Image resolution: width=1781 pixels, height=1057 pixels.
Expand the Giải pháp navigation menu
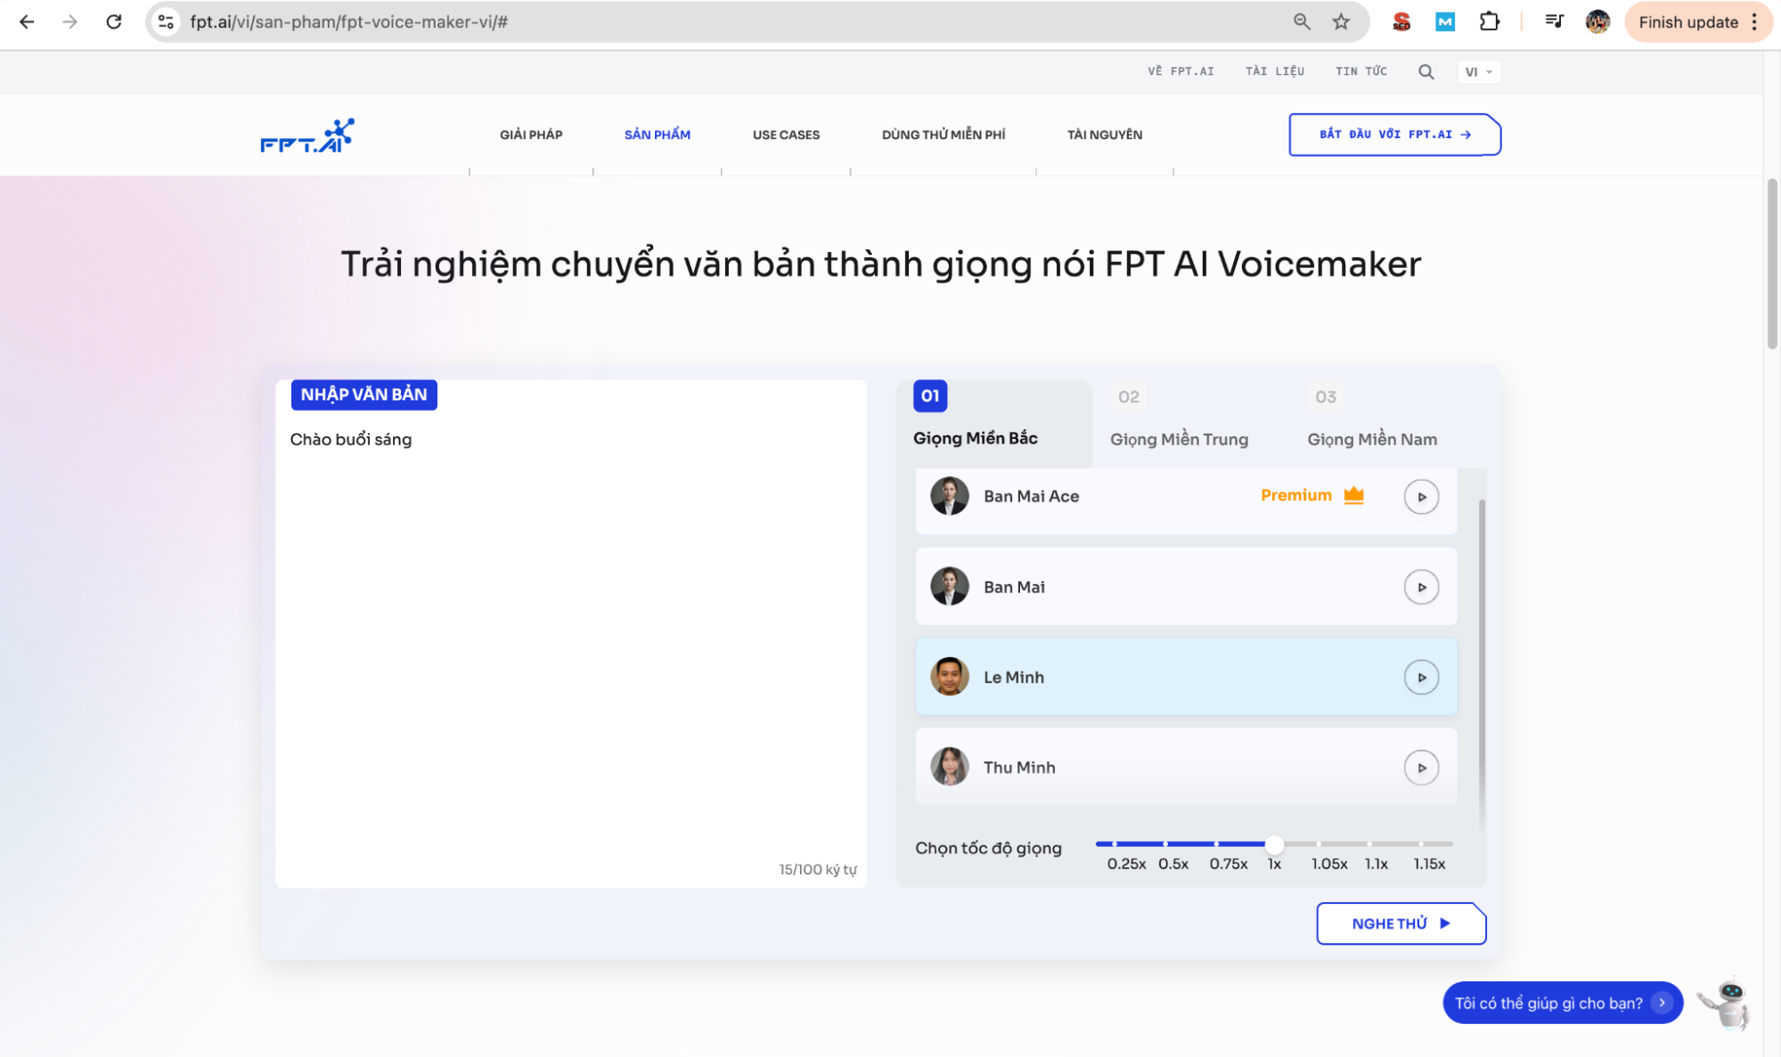click(x=531, y=135)
